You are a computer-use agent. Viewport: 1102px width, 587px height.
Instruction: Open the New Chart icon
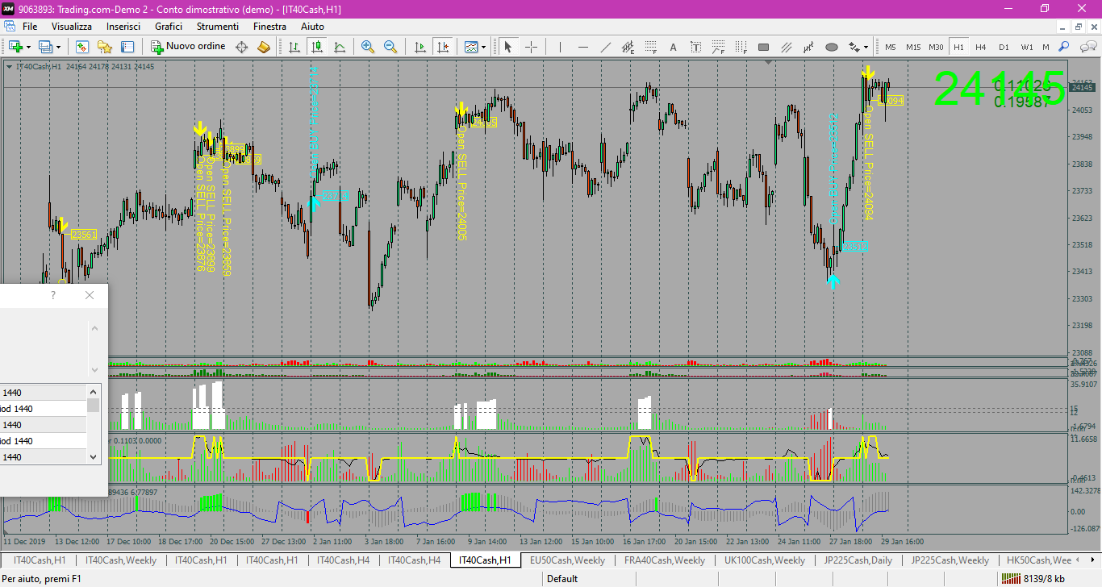(15, 47)
